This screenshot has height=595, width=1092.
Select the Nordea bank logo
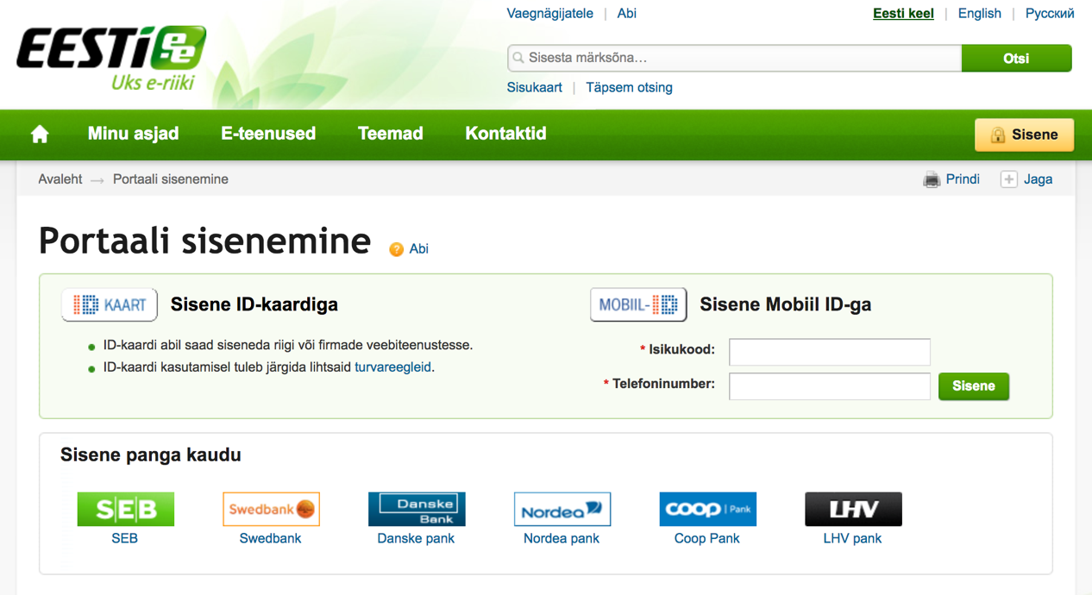(562, 509)
